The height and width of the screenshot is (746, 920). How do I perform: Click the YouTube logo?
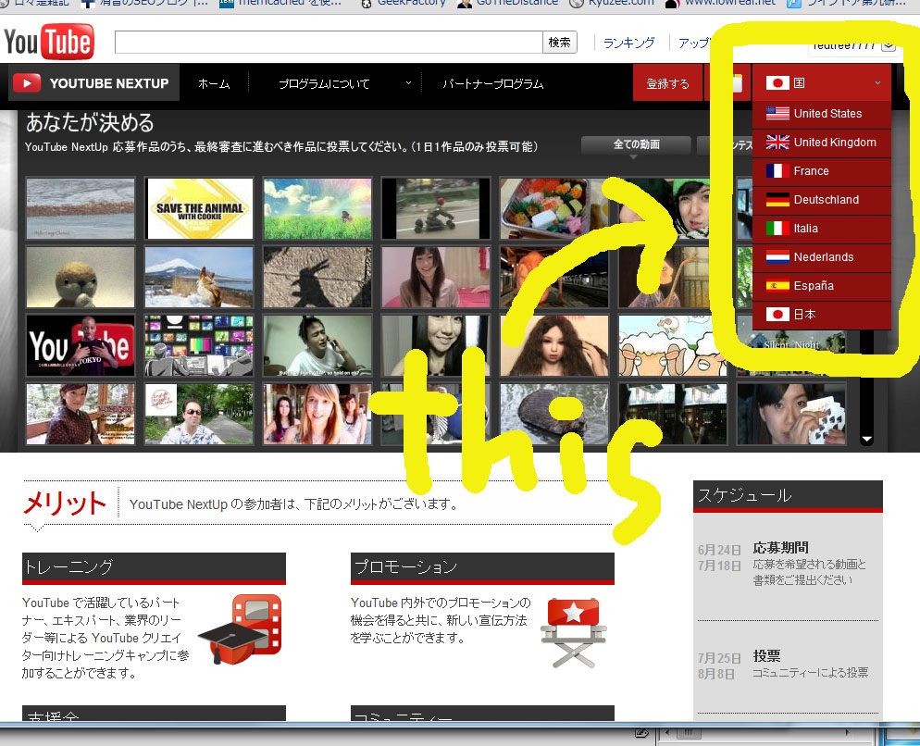click(49, 42)
